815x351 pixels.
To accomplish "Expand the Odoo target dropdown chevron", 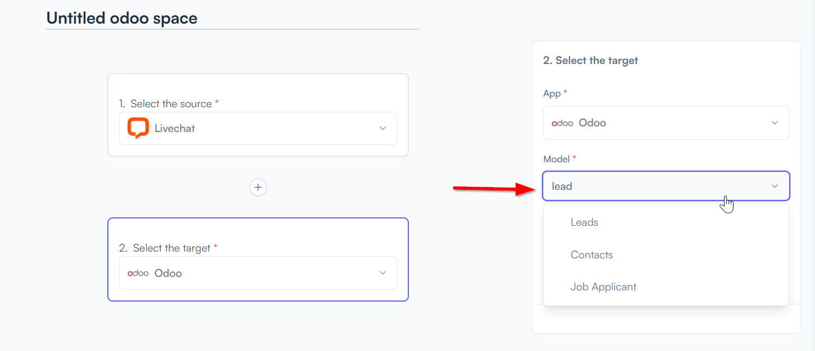I will tap(383, 273).
